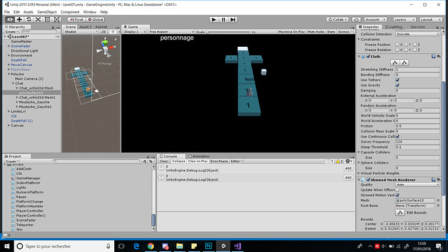Click the Clear console button

coord(164,161)
